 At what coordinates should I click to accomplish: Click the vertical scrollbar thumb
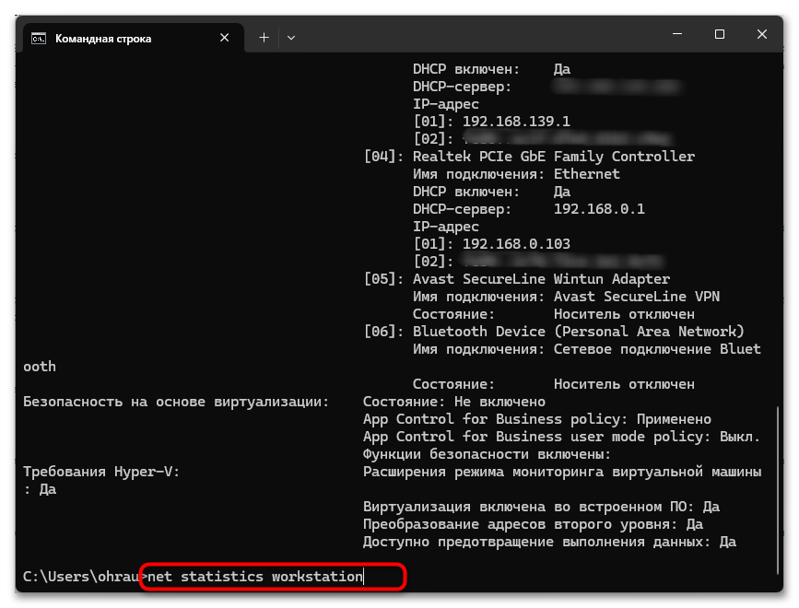778,489
